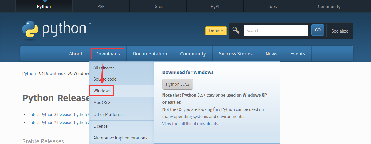Click the Downloads breadcrumb link
371x144 pixels.
coord(55,73)
